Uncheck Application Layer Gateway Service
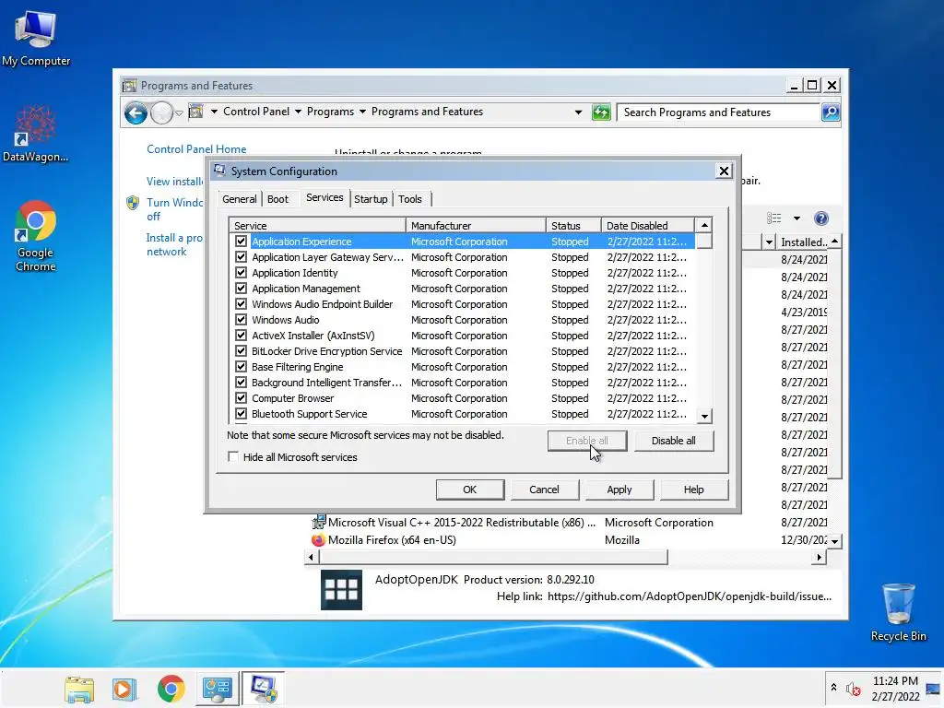Screen dimensions: 944x708 [x=242, y=257]
